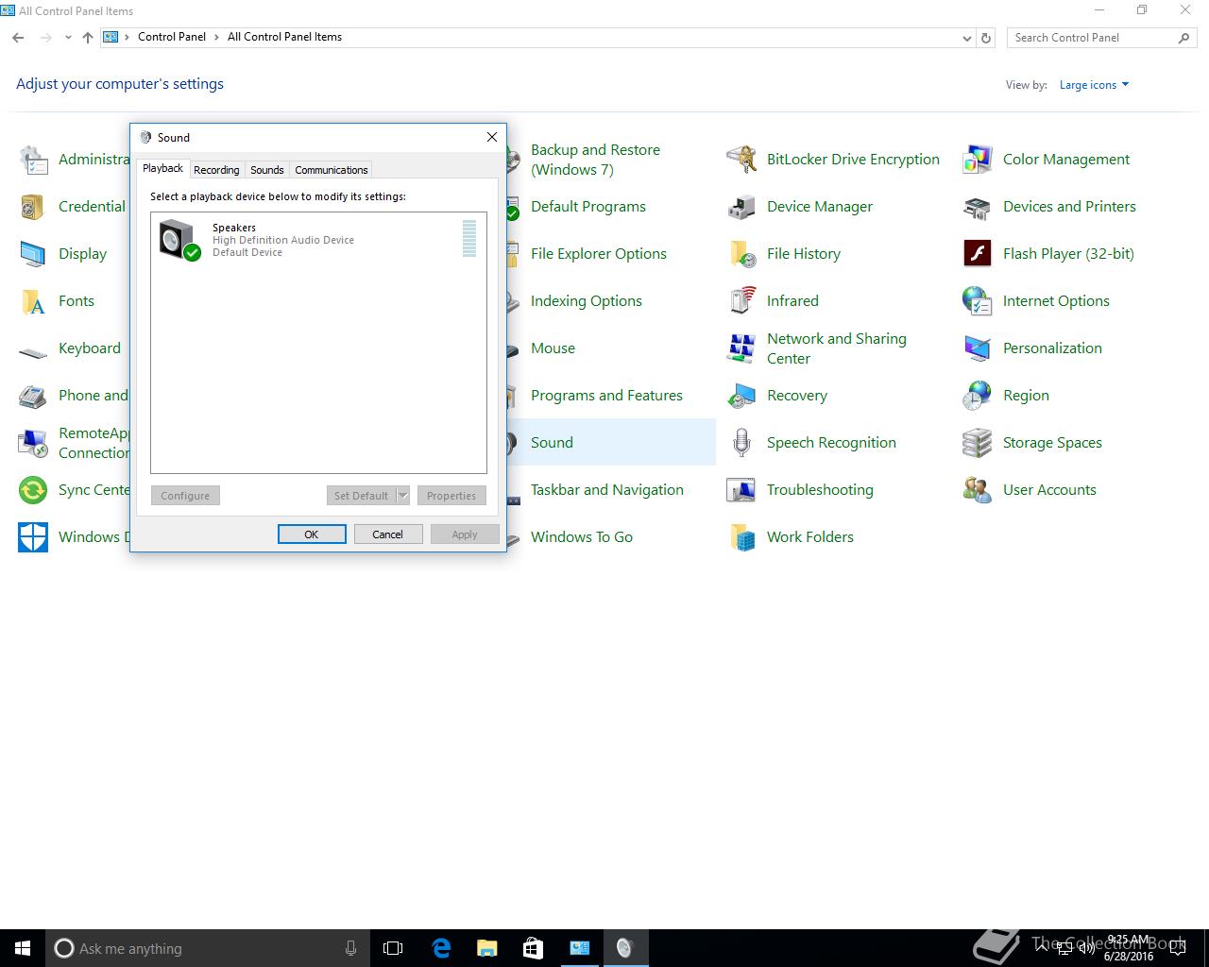Close the Sound dialog
This screenshot has width=1209, height=967.
pos(492,137)
